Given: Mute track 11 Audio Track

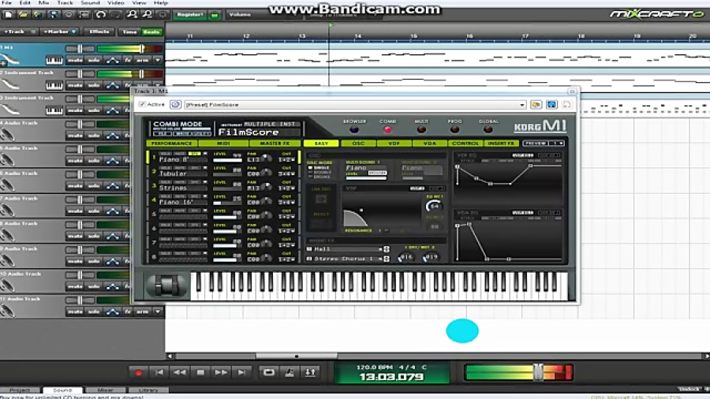Looking at the screenshot, I should [75, 311].
